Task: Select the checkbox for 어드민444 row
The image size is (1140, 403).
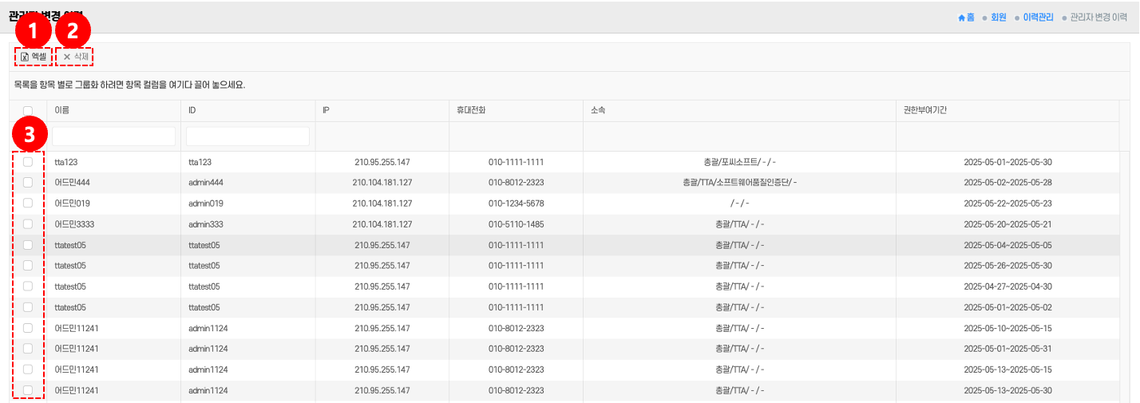Action: click(x=28, y=183)
